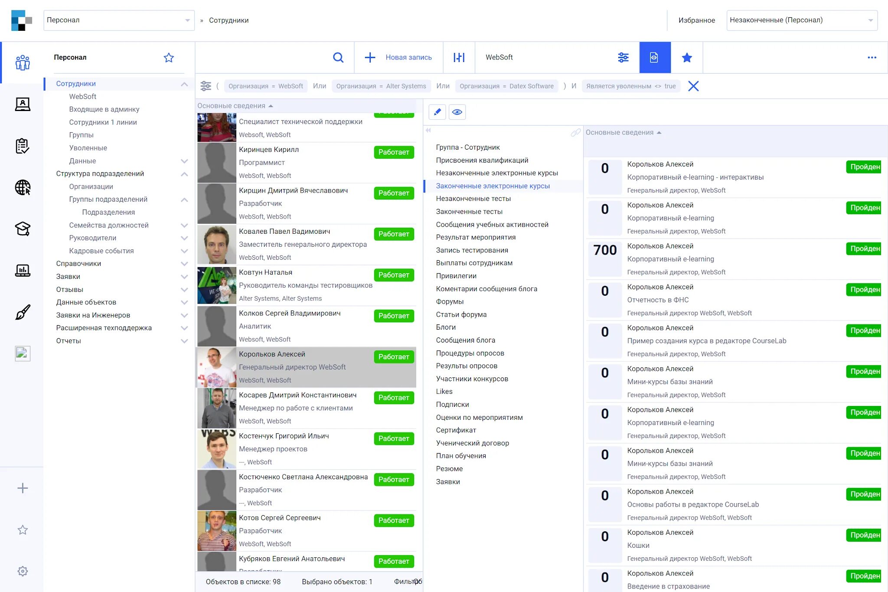Viewport: 888px width, 592px height.
Task: Click the application logo
Action: (22, 20)
